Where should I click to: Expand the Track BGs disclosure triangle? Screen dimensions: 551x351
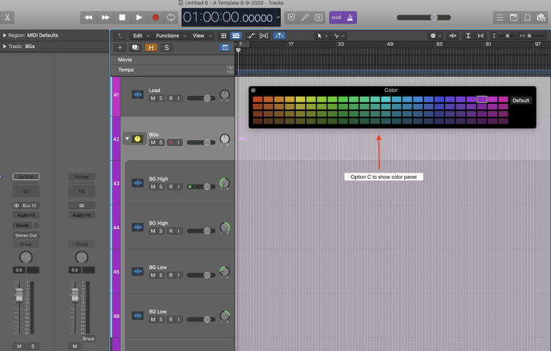tap(4, 47)
